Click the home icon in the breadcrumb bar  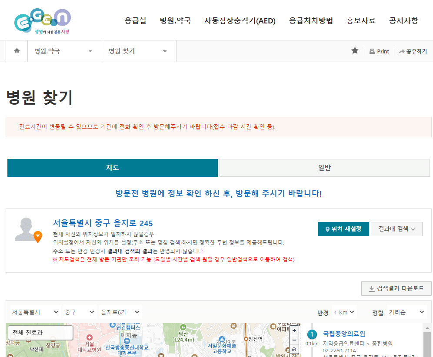pos(17,51)
